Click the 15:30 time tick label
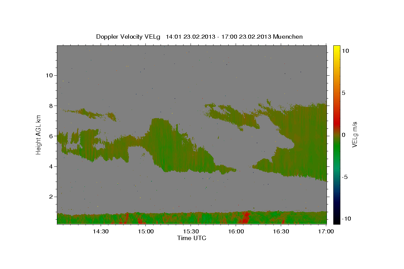The height and width of the screenshot is (269, 404). coord(191,231)
